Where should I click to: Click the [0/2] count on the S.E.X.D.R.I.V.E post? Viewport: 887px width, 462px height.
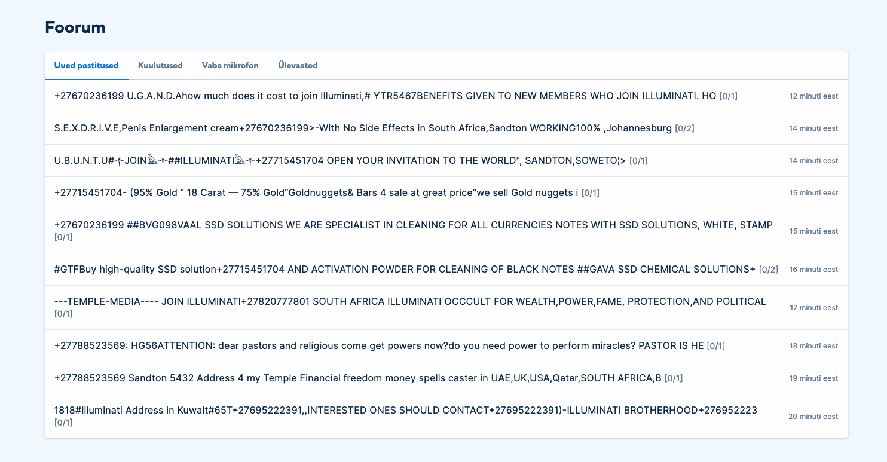[684, 128]
